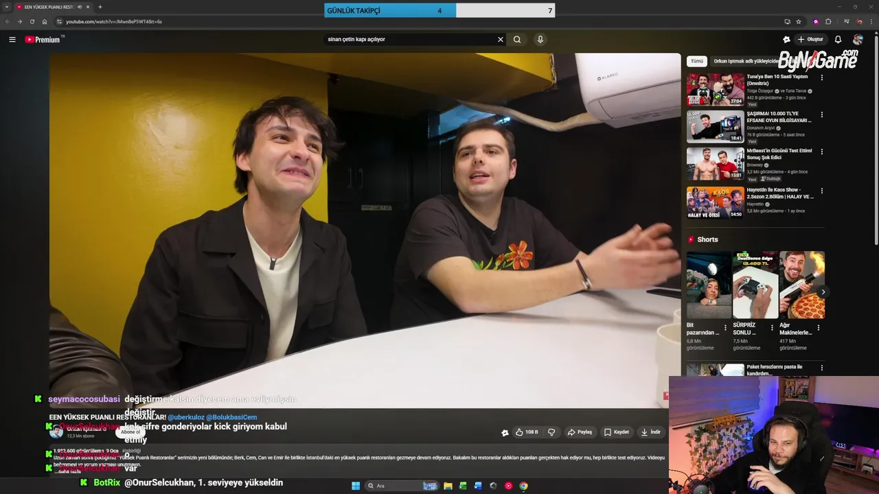This screenshot has height=494, width=879.
Task: Open the YouTube account avatar menu
Action: pos(858,40)
